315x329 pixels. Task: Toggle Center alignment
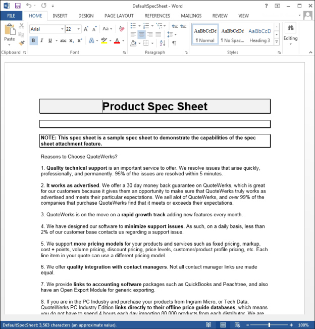tap(141, 34)
